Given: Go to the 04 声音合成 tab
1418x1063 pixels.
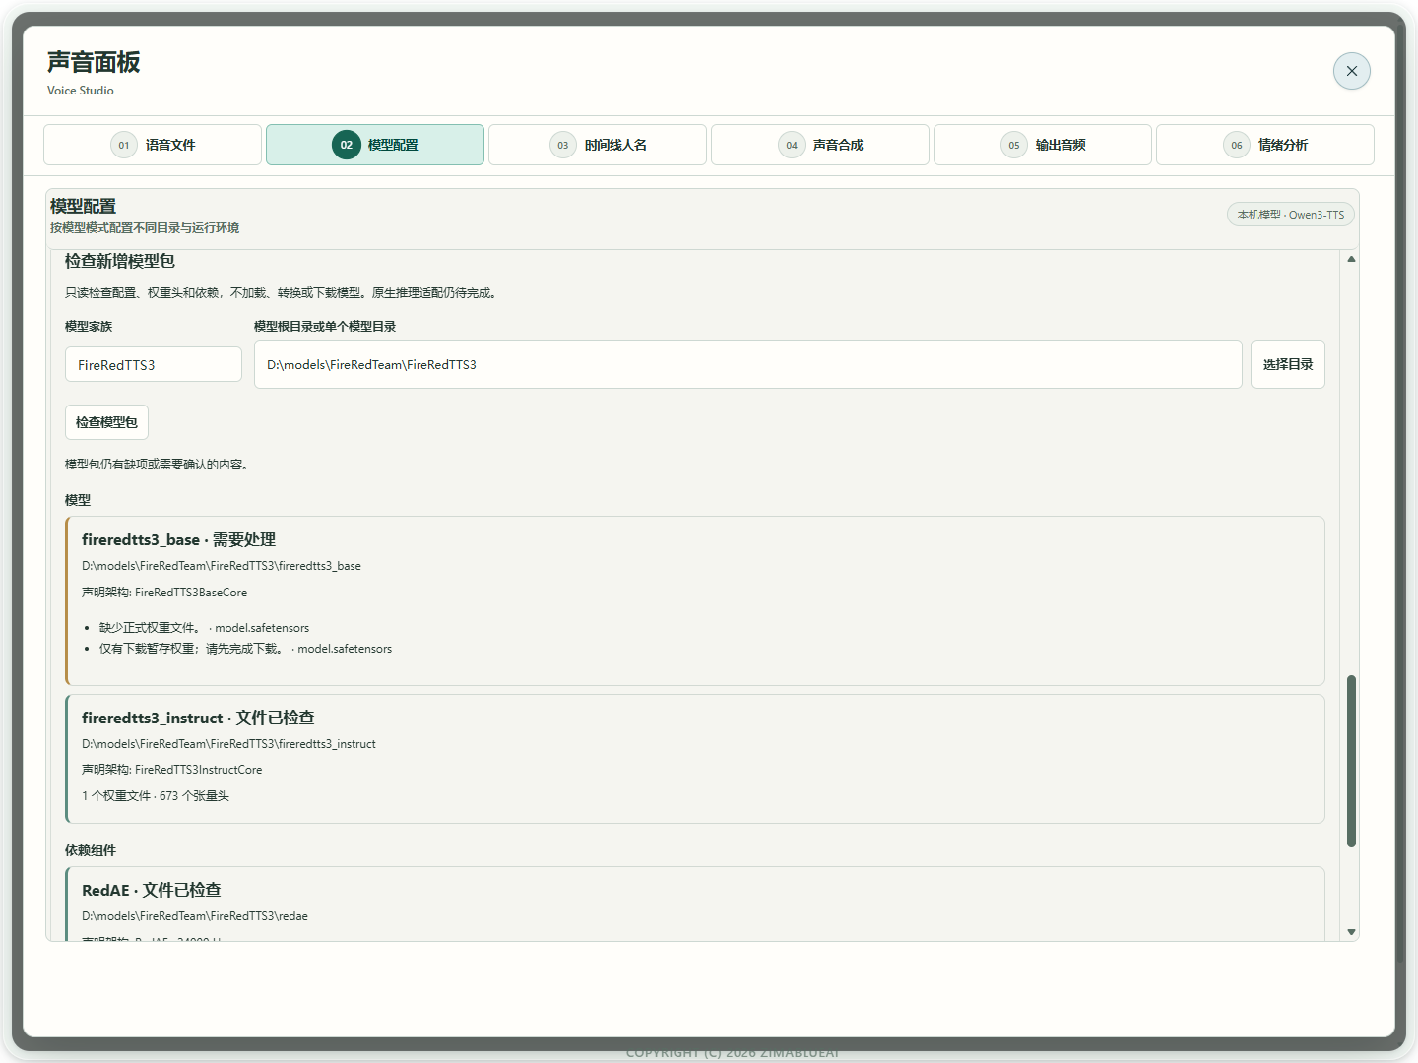Looking at the screenshot, I should [x=820, y=145].
